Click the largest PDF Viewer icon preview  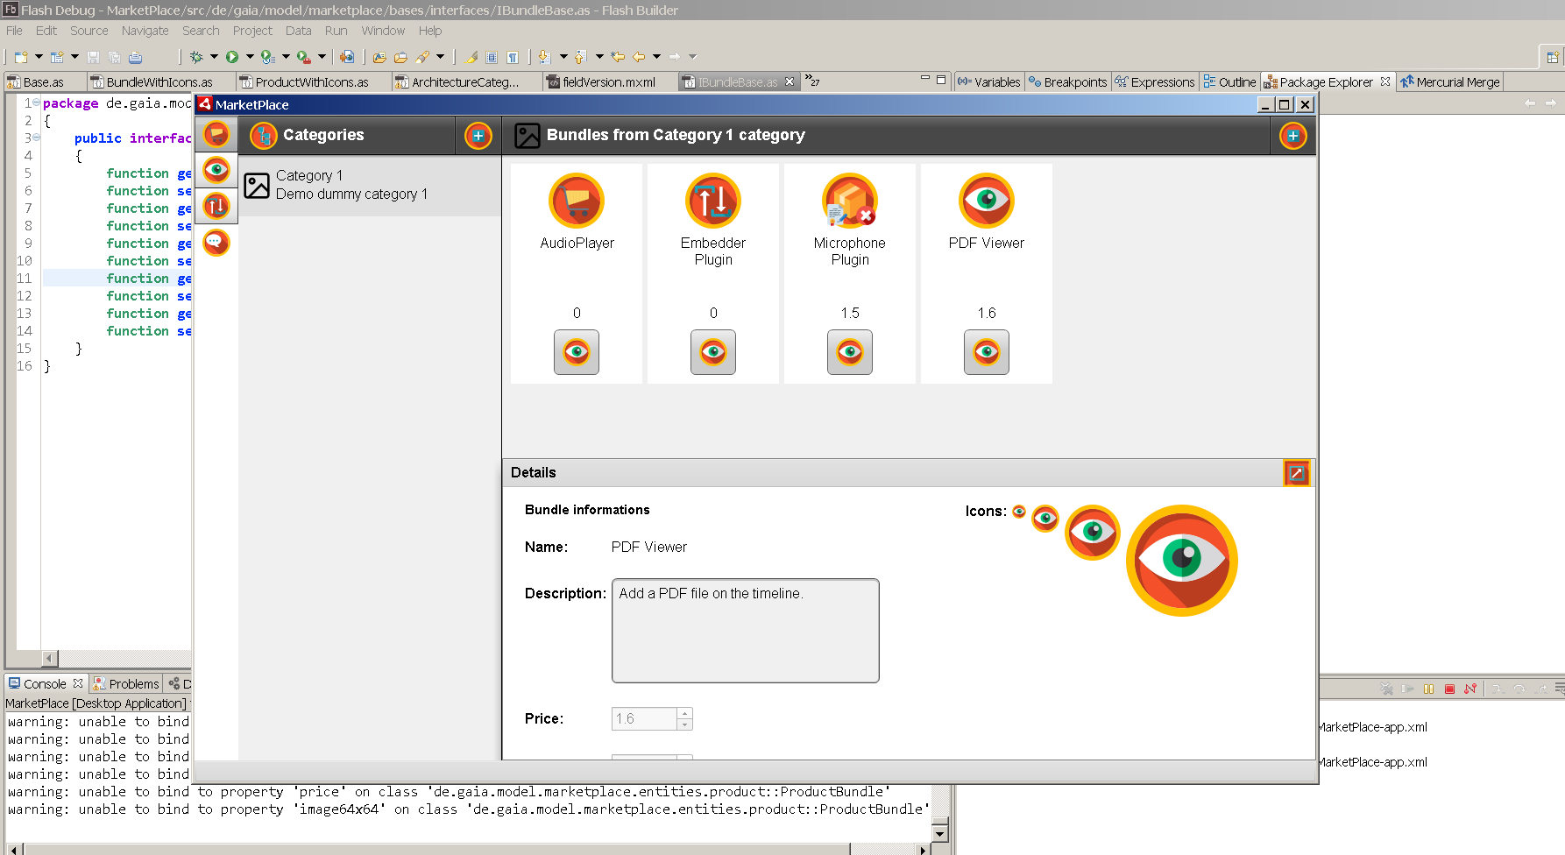pyautogui.click(x=1182, y=561)
